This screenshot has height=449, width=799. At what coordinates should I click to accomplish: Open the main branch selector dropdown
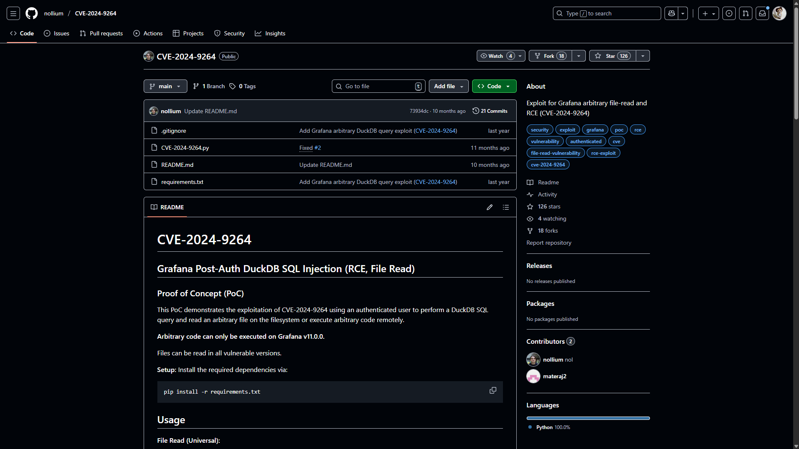pos(165,86)
